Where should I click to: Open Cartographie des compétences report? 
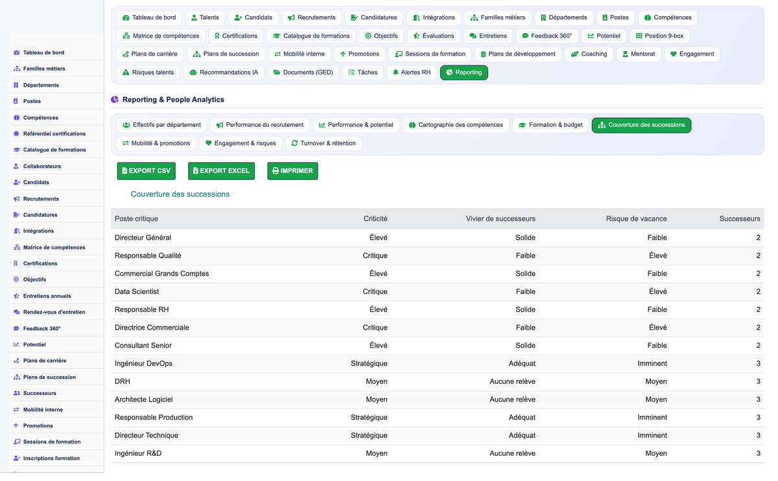[x=456, y=125]
